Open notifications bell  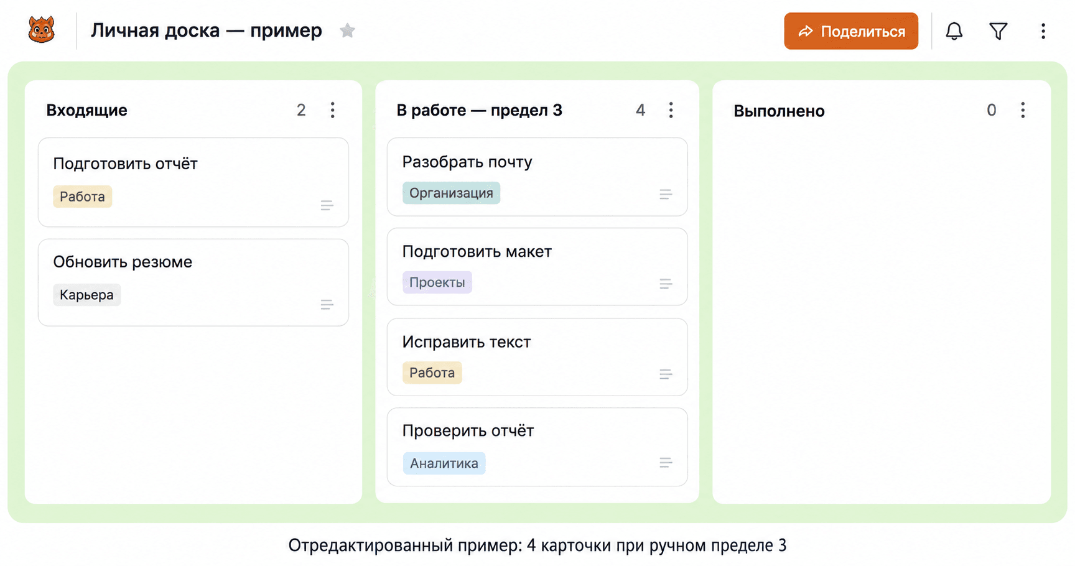[954, 31]
